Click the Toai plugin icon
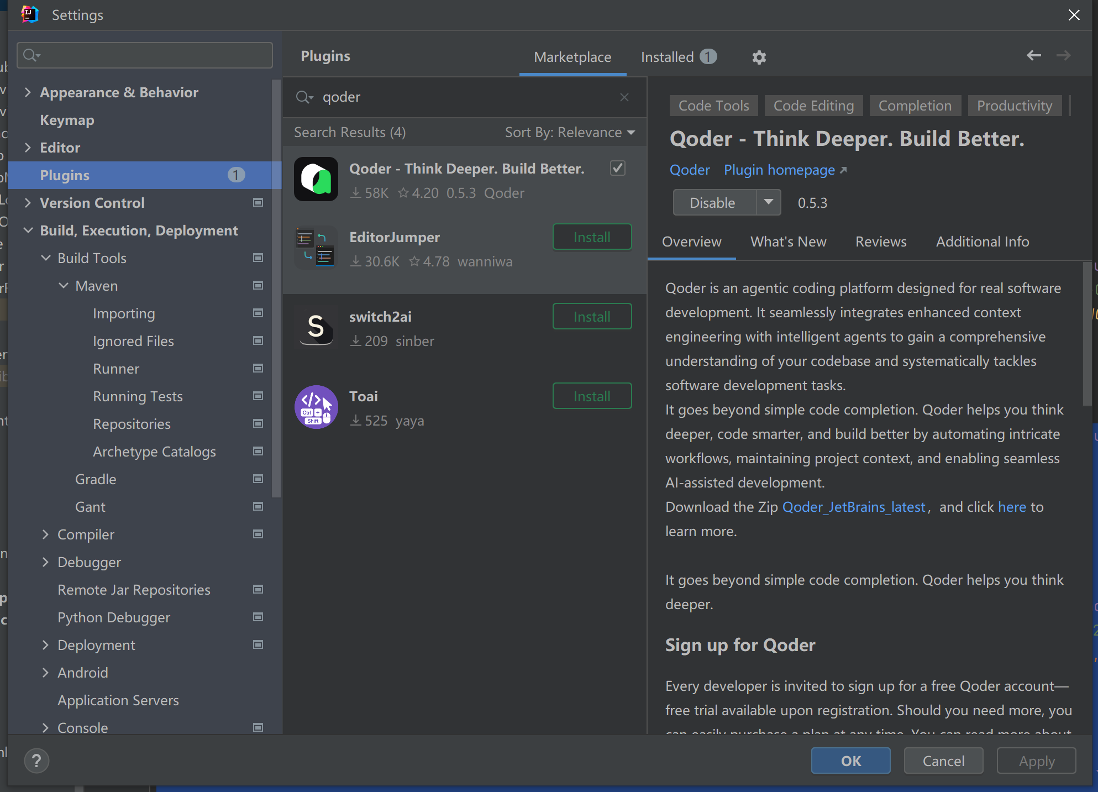The height and width of the screenshot is (792, 1098). pyautogui.click(x=316, y=407)
